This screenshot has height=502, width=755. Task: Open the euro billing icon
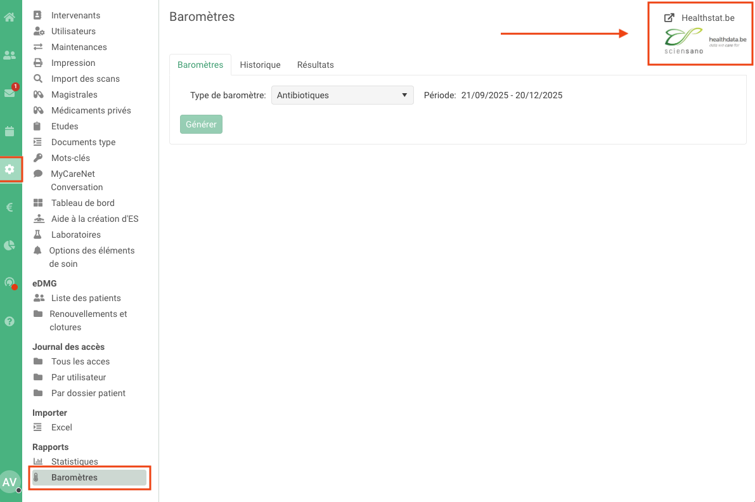10,207
